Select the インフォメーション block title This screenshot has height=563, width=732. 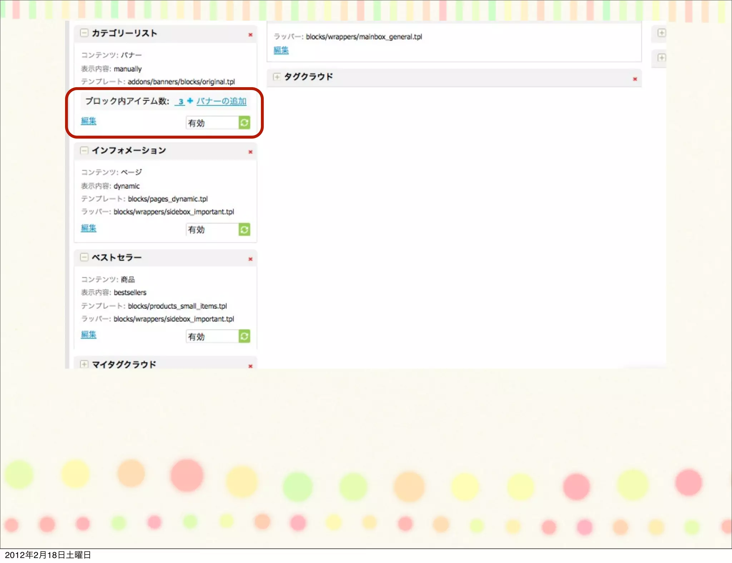coord(129,150)
